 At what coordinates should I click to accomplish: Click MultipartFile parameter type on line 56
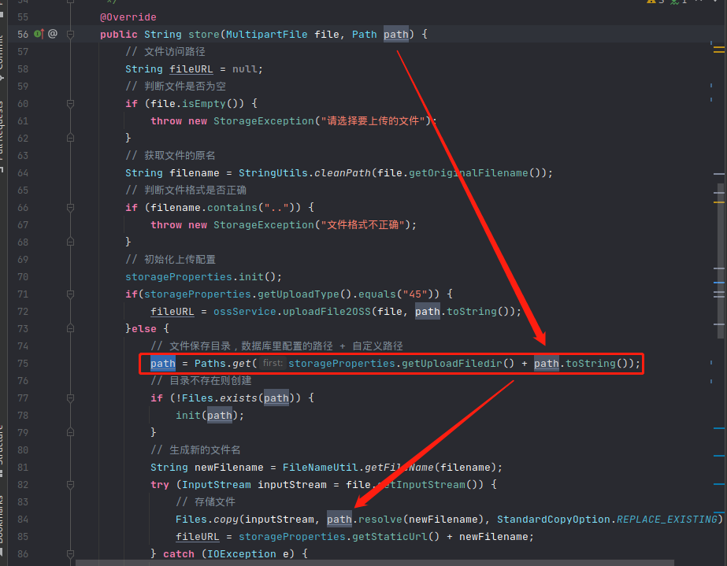coord(266,35)
